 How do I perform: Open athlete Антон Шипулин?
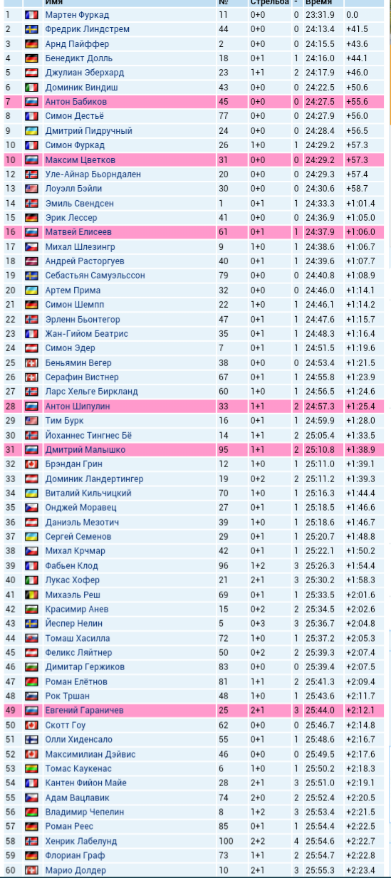point(78,406)
